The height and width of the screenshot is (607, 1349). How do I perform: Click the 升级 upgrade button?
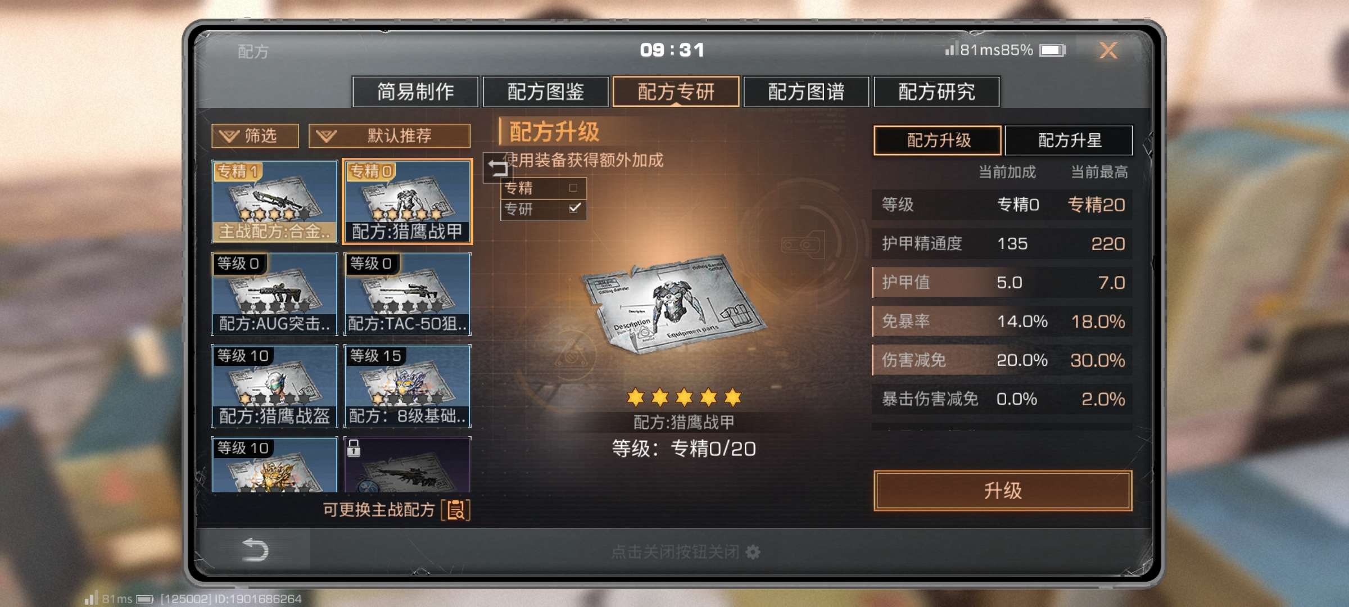pyautogui.click(x=1003, y=491)
